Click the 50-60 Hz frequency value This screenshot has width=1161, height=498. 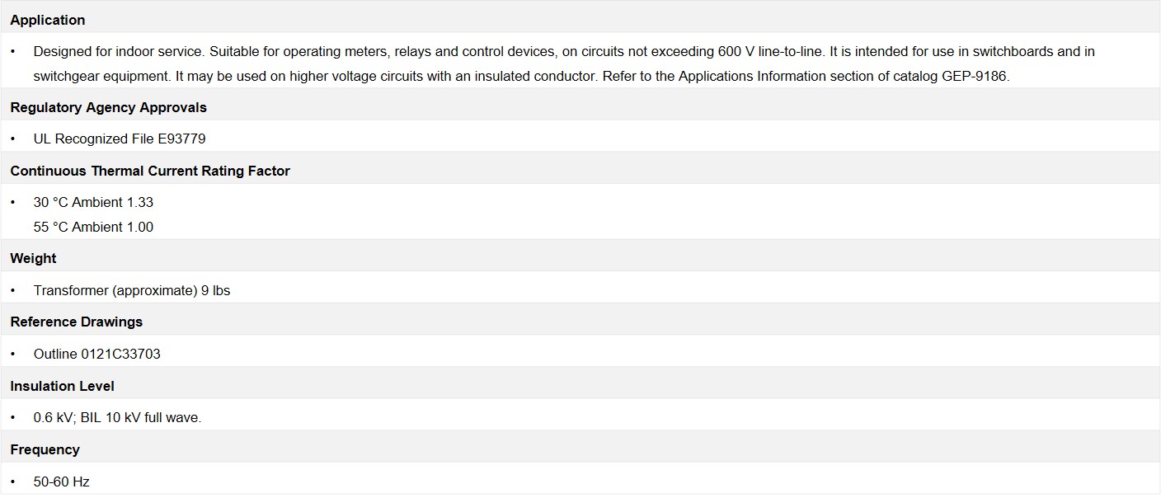pyautogui.click(x=61, y=482)
